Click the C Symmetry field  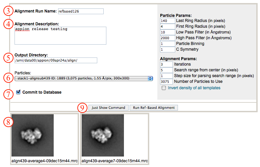tap(167, 49)
